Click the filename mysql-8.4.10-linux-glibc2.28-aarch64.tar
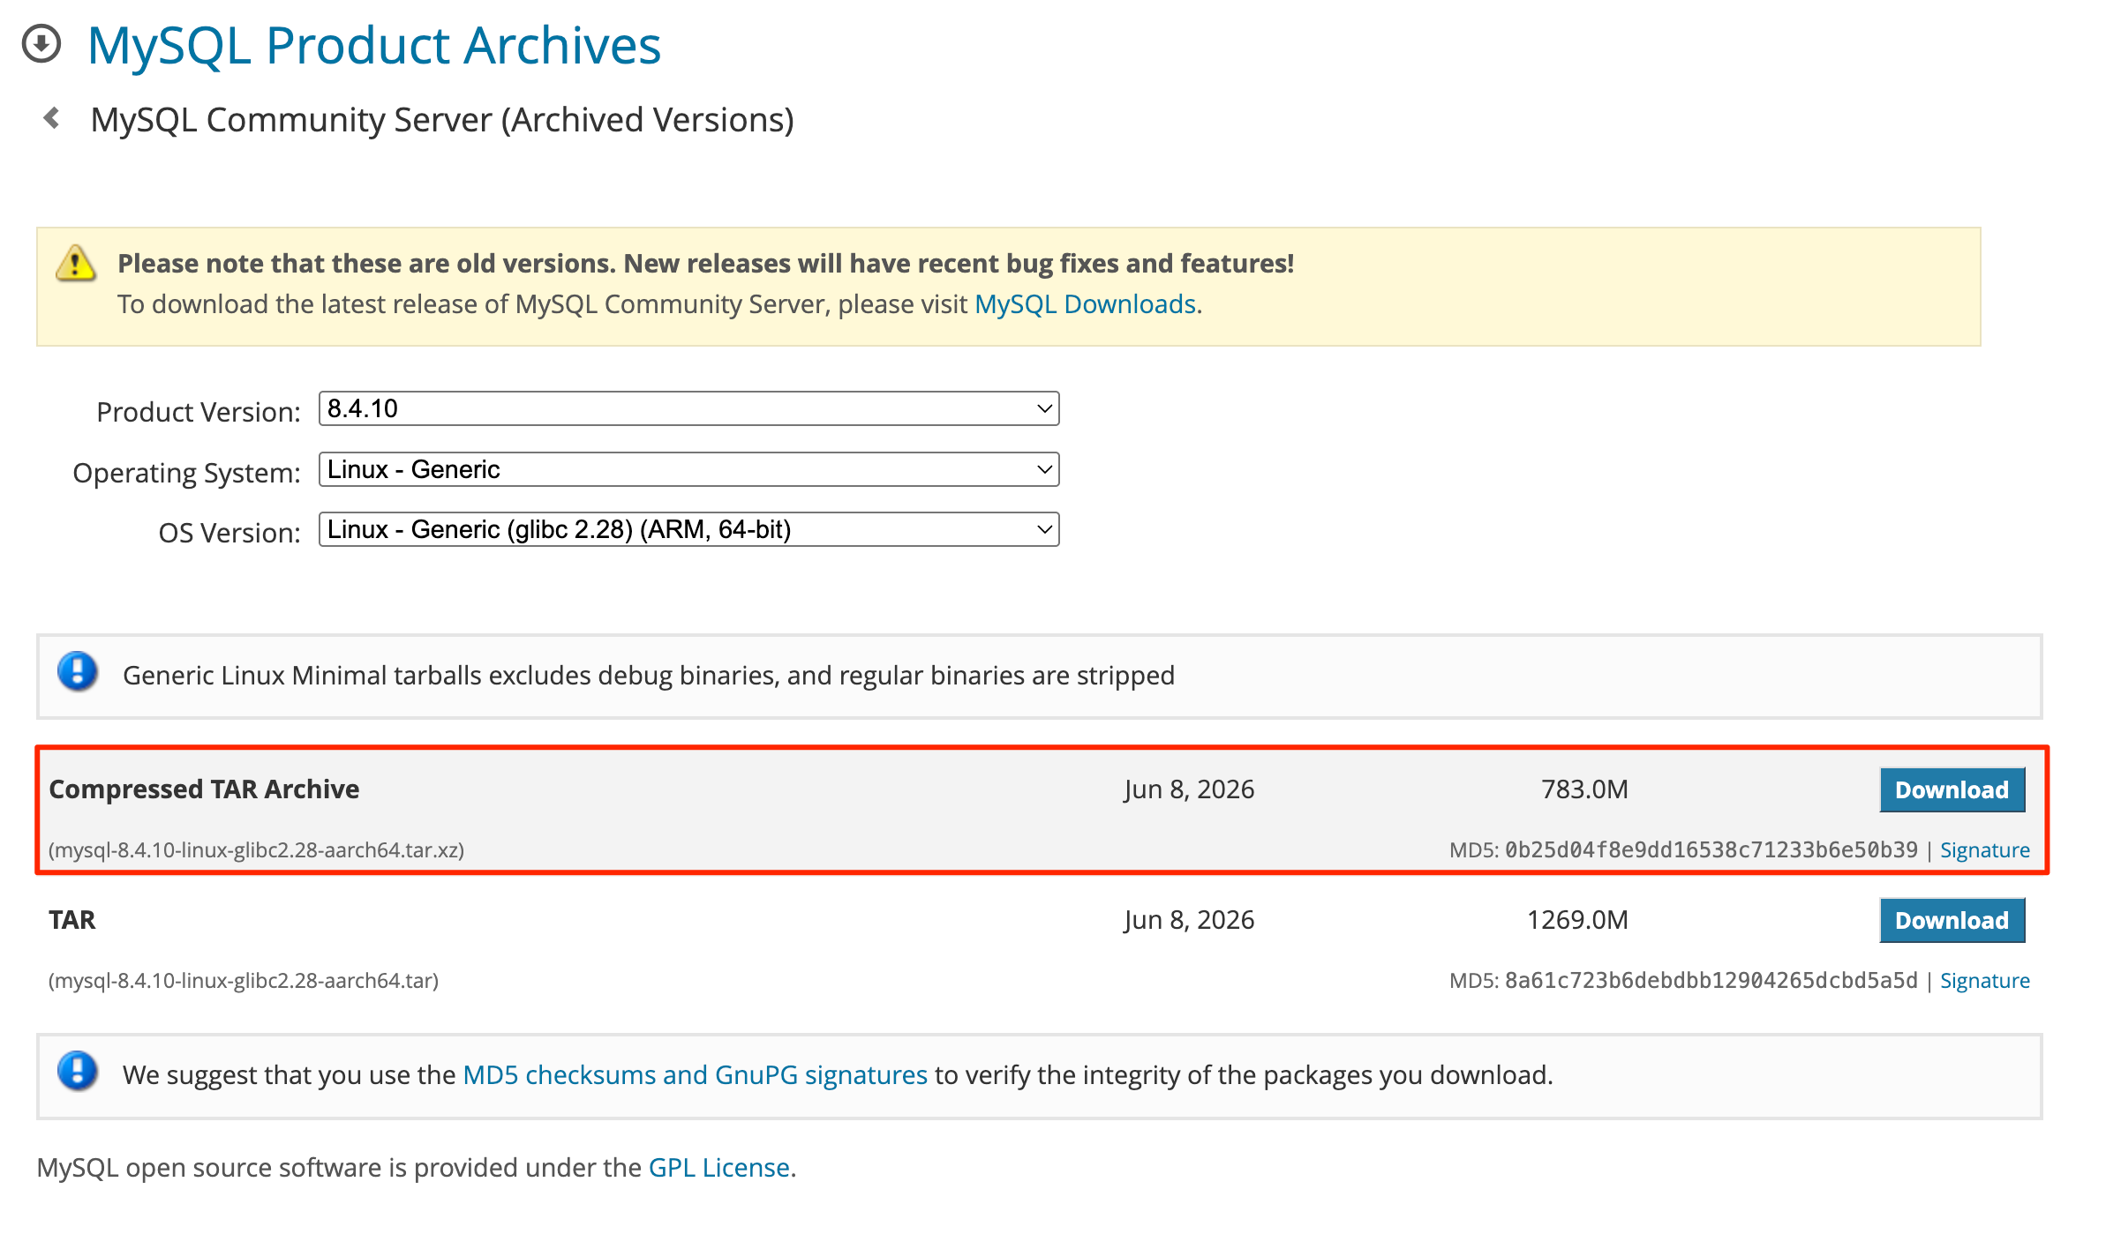 pyautogui.click(x=244, y=981)
